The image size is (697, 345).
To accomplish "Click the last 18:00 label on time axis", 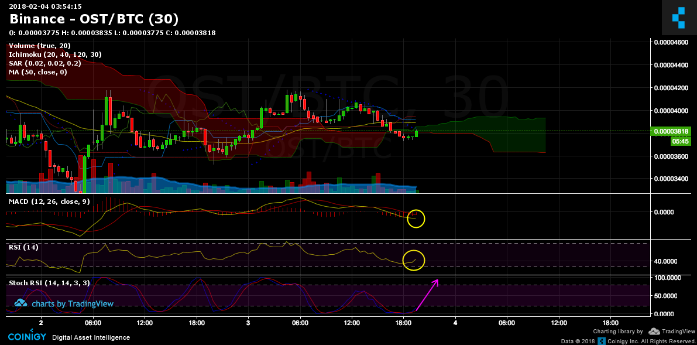I will click(610, 322).
